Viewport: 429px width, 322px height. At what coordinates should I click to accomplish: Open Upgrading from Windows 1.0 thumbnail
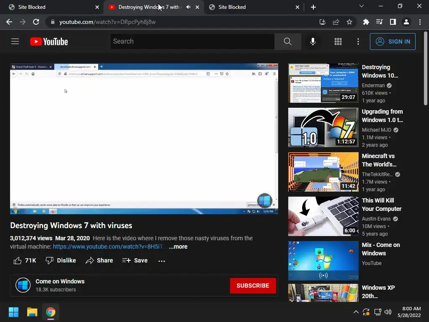[x=323, y=127]
